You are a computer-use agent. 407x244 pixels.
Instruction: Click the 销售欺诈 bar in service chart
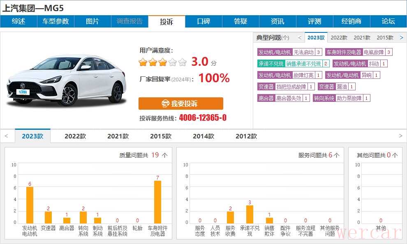[x=269, y=221]
